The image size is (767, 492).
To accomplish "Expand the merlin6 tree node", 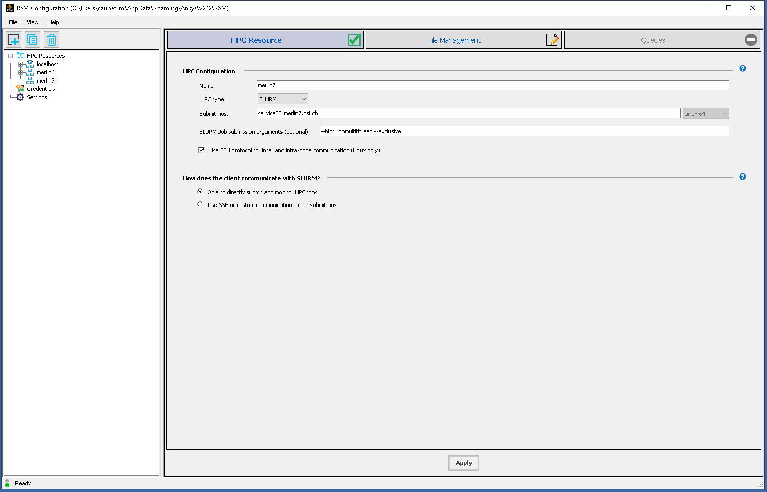I will coord(20,72).
